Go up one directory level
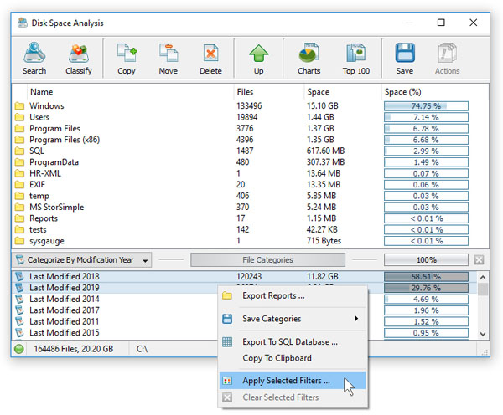This screenshot has width=503, height=415. coord(258,59)
